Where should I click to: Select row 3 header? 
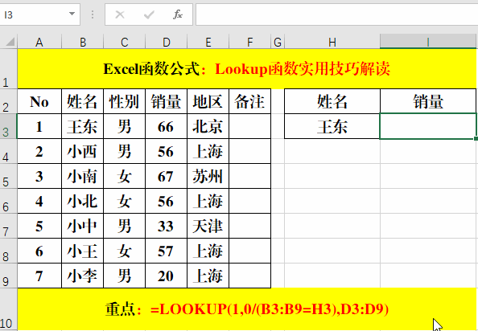coord(9,126)
